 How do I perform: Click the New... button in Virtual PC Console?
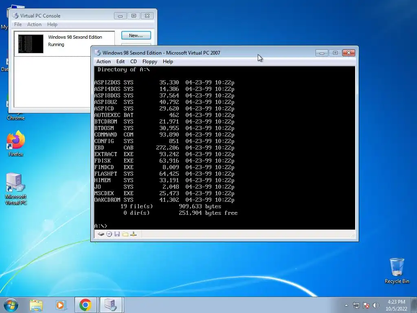click(136, 35)
